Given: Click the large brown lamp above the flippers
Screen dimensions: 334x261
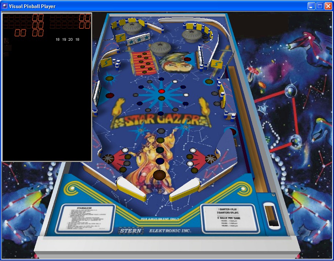Looking at the screenshot, I should tap(159, 175).
